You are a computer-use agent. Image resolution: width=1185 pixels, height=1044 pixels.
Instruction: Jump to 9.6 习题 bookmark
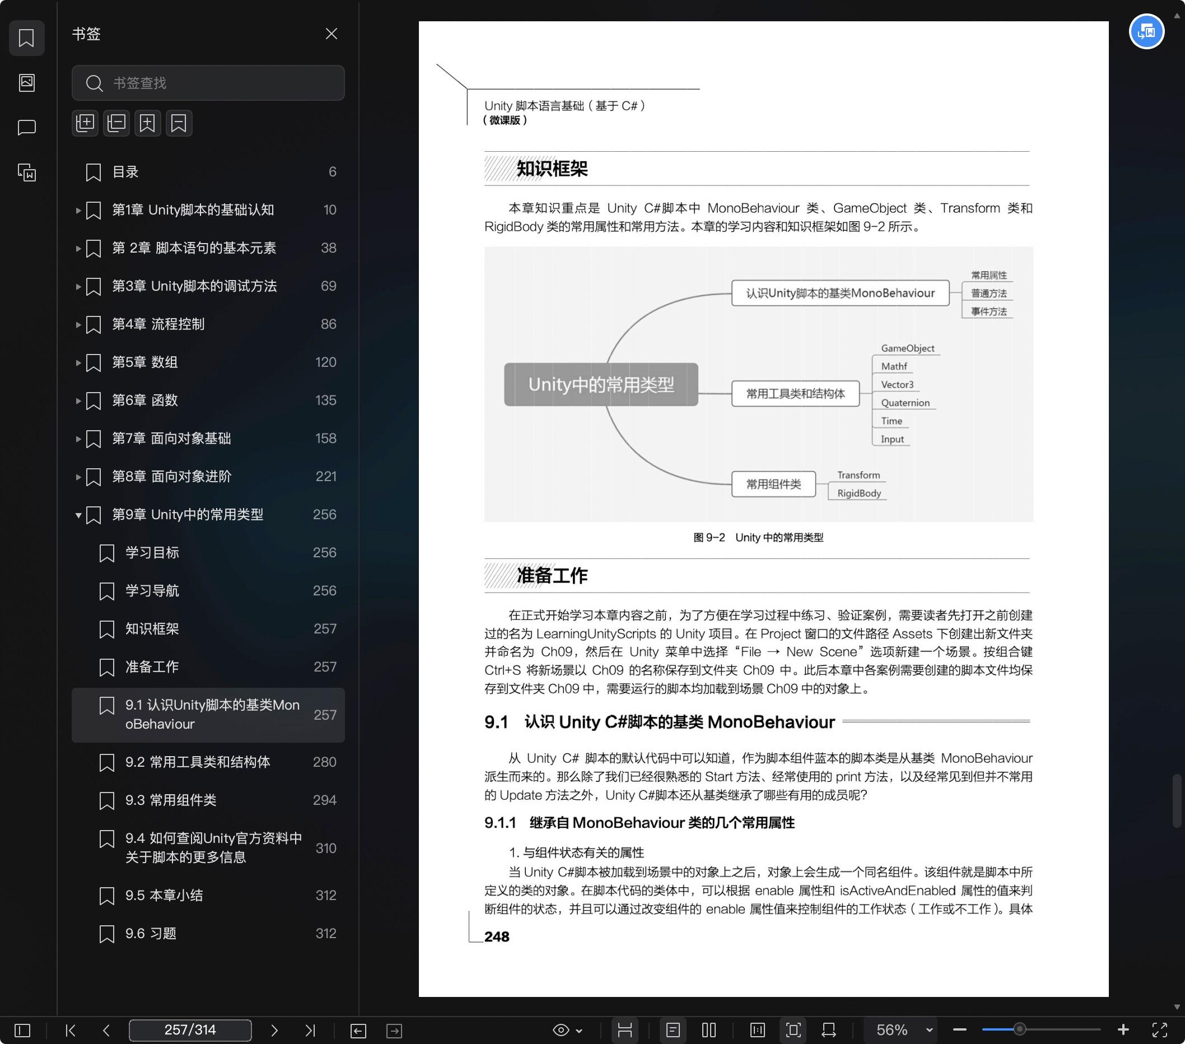click(208, 933)
